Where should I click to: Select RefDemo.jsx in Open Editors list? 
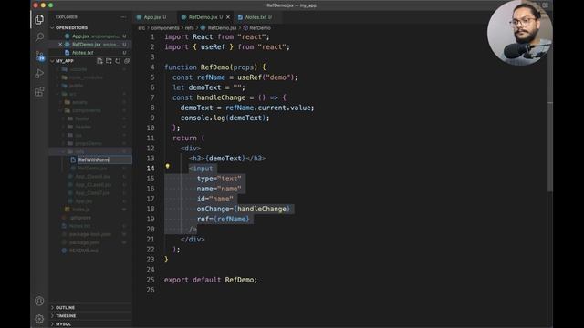coord(90,45)
